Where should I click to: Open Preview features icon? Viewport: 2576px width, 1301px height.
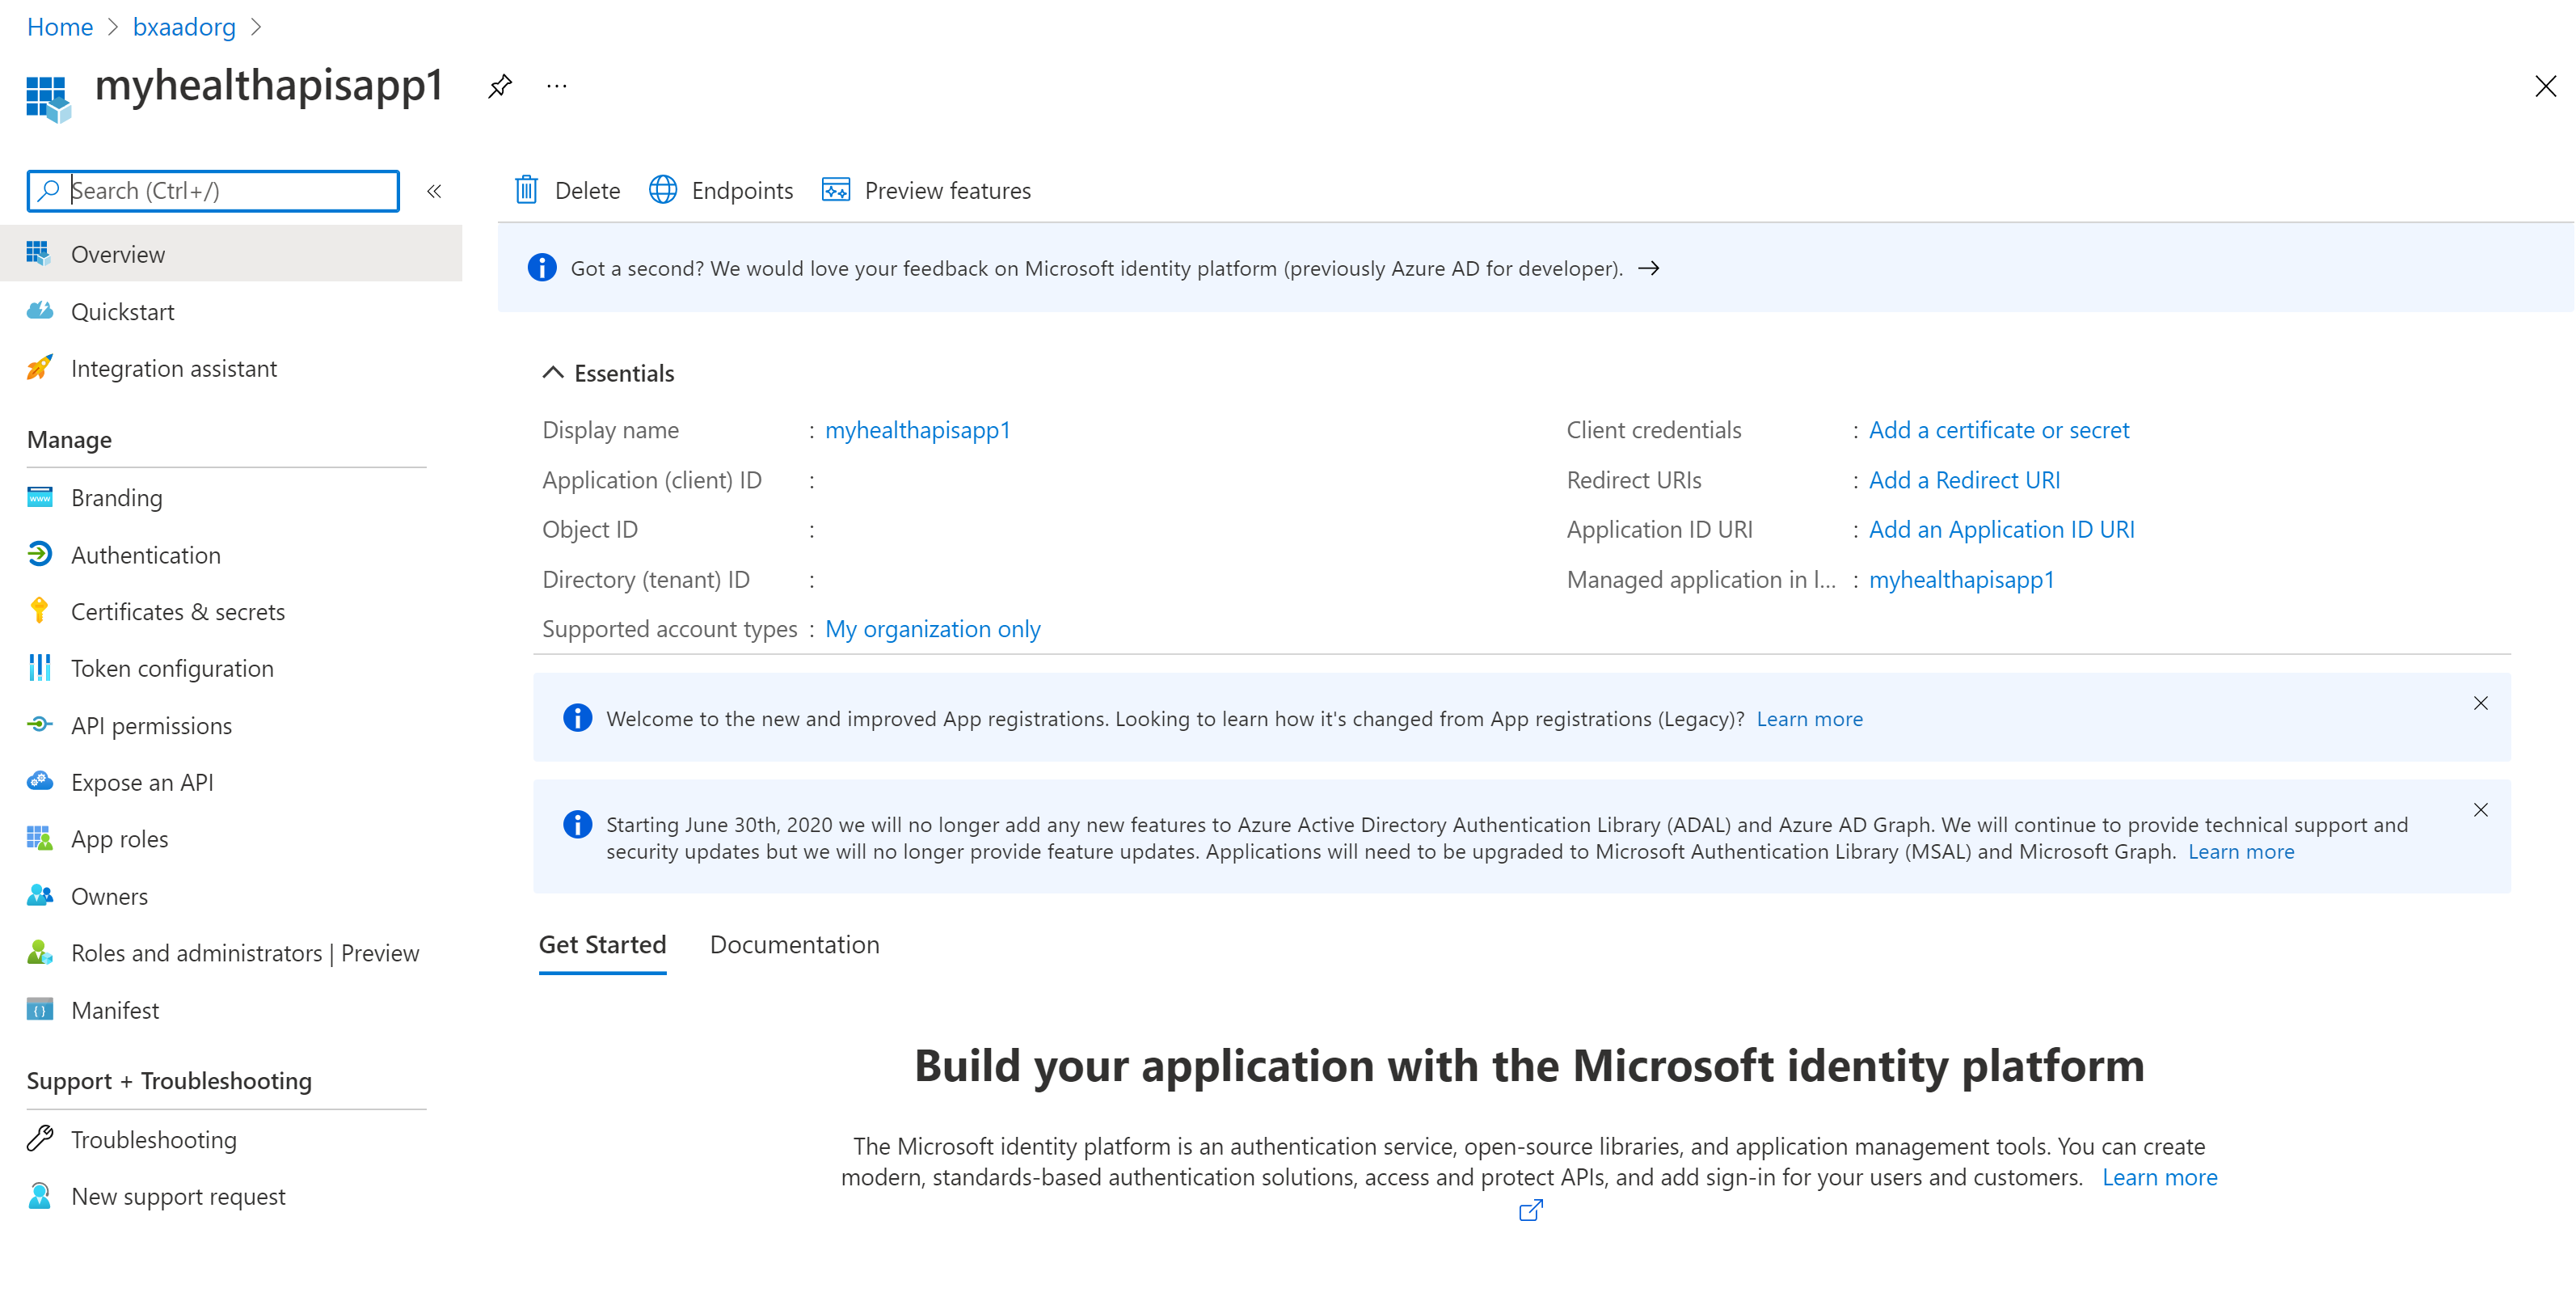pyautogui.click(x=836, y=190)
